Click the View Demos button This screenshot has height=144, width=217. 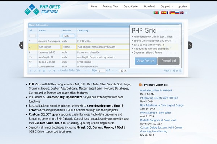tap(146, 61)
